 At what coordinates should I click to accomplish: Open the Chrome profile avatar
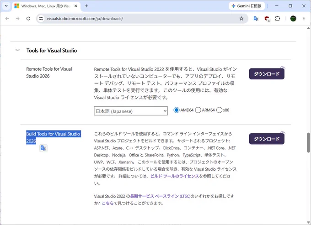pyautogui.click(x=293, y=19)
